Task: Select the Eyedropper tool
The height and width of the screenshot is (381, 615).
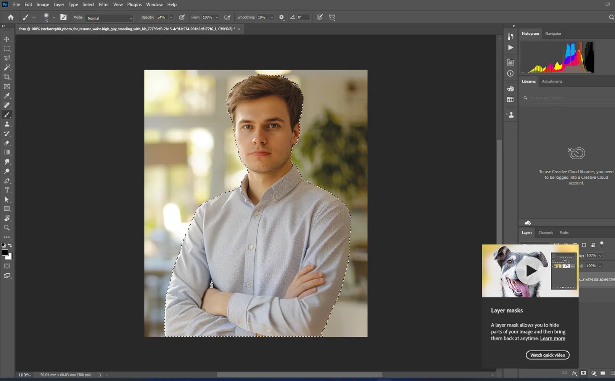Action: pyautogui.click(x=7, y=96)
